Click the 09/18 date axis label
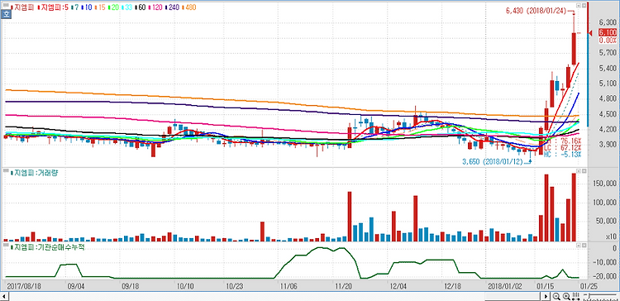The image size is (620, 301). coord(130,285)
